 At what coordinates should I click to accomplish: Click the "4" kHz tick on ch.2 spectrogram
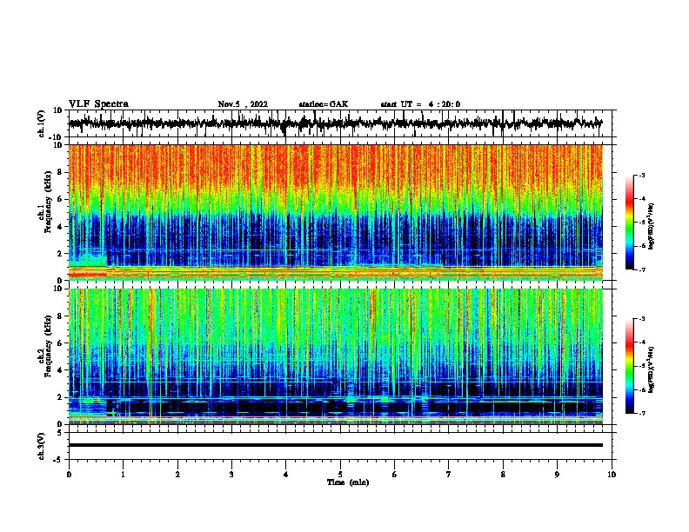60,370
